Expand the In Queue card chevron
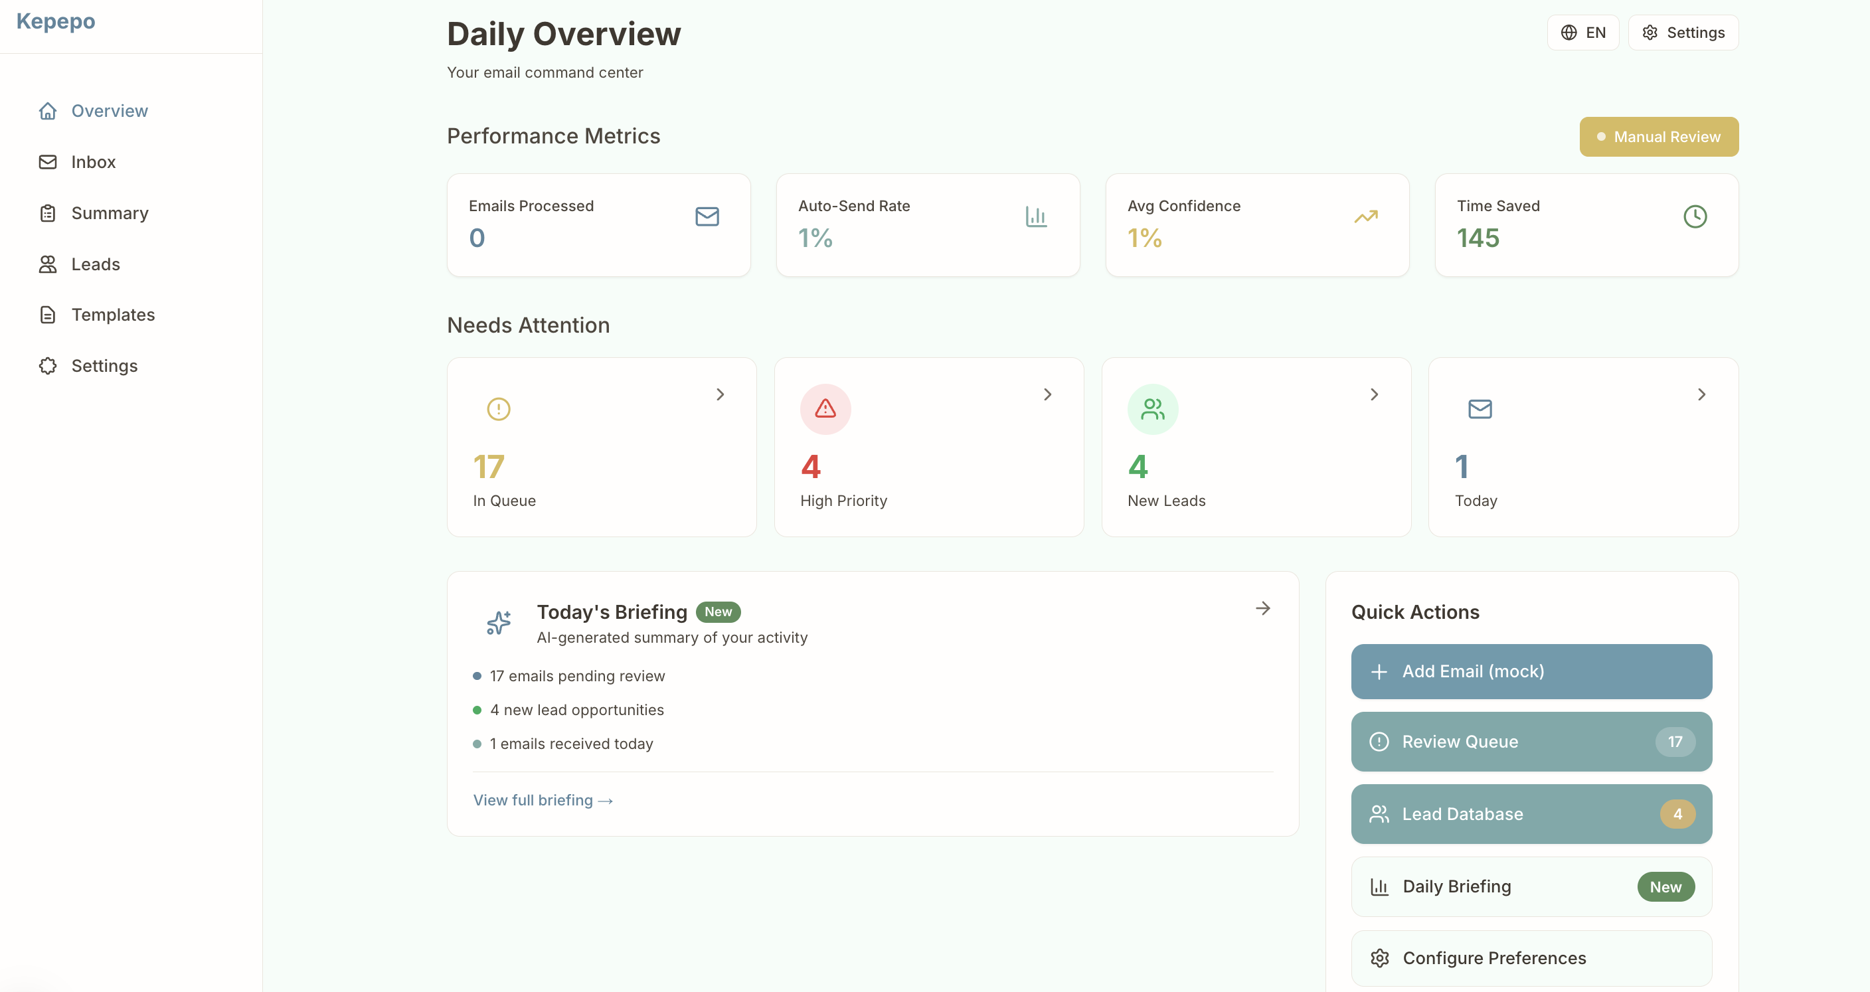This screenshot has height=992, width=1870. tap(720, 394)
